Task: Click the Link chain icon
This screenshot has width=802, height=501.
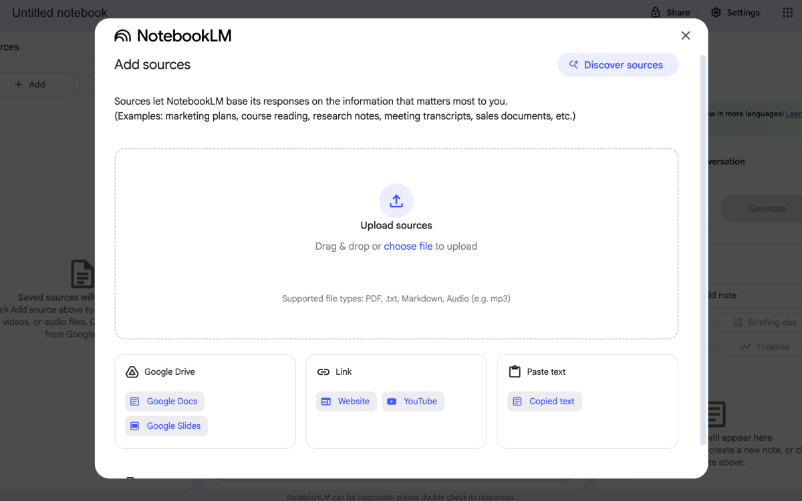Action: click(x=323, y=372)
